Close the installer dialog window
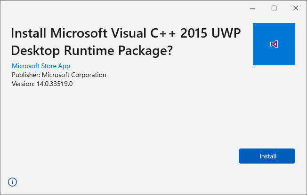This screenshot has width=307, height=195. pos(295,8)
